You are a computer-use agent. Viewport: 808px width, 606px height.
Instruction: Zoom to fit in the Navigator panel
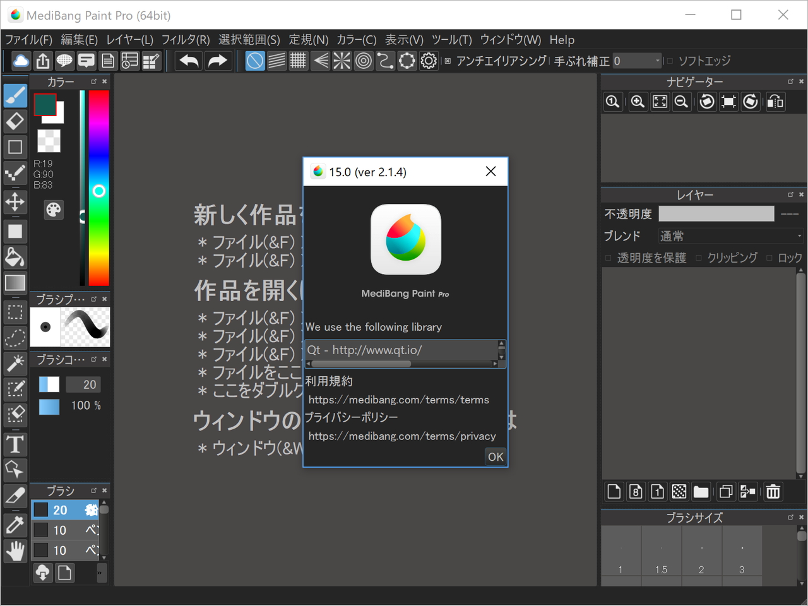660,102
